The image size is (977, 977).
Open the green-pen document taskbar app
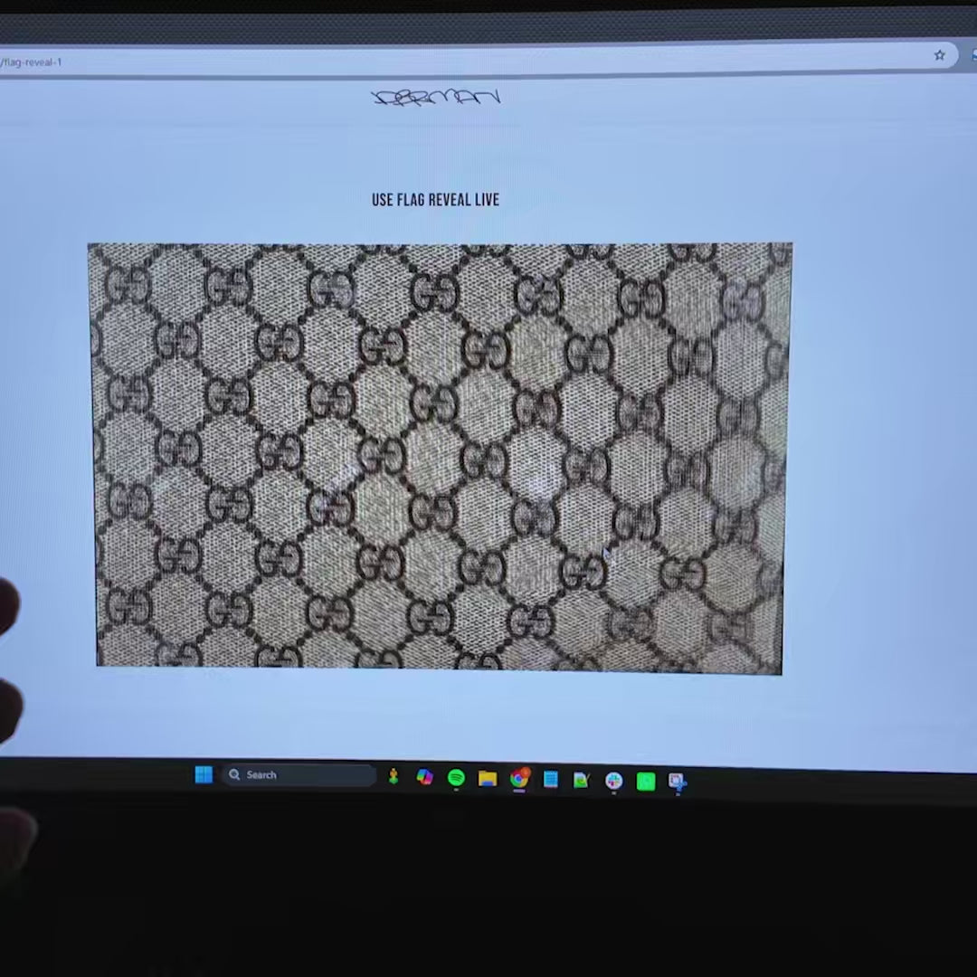tap(582, 780)
